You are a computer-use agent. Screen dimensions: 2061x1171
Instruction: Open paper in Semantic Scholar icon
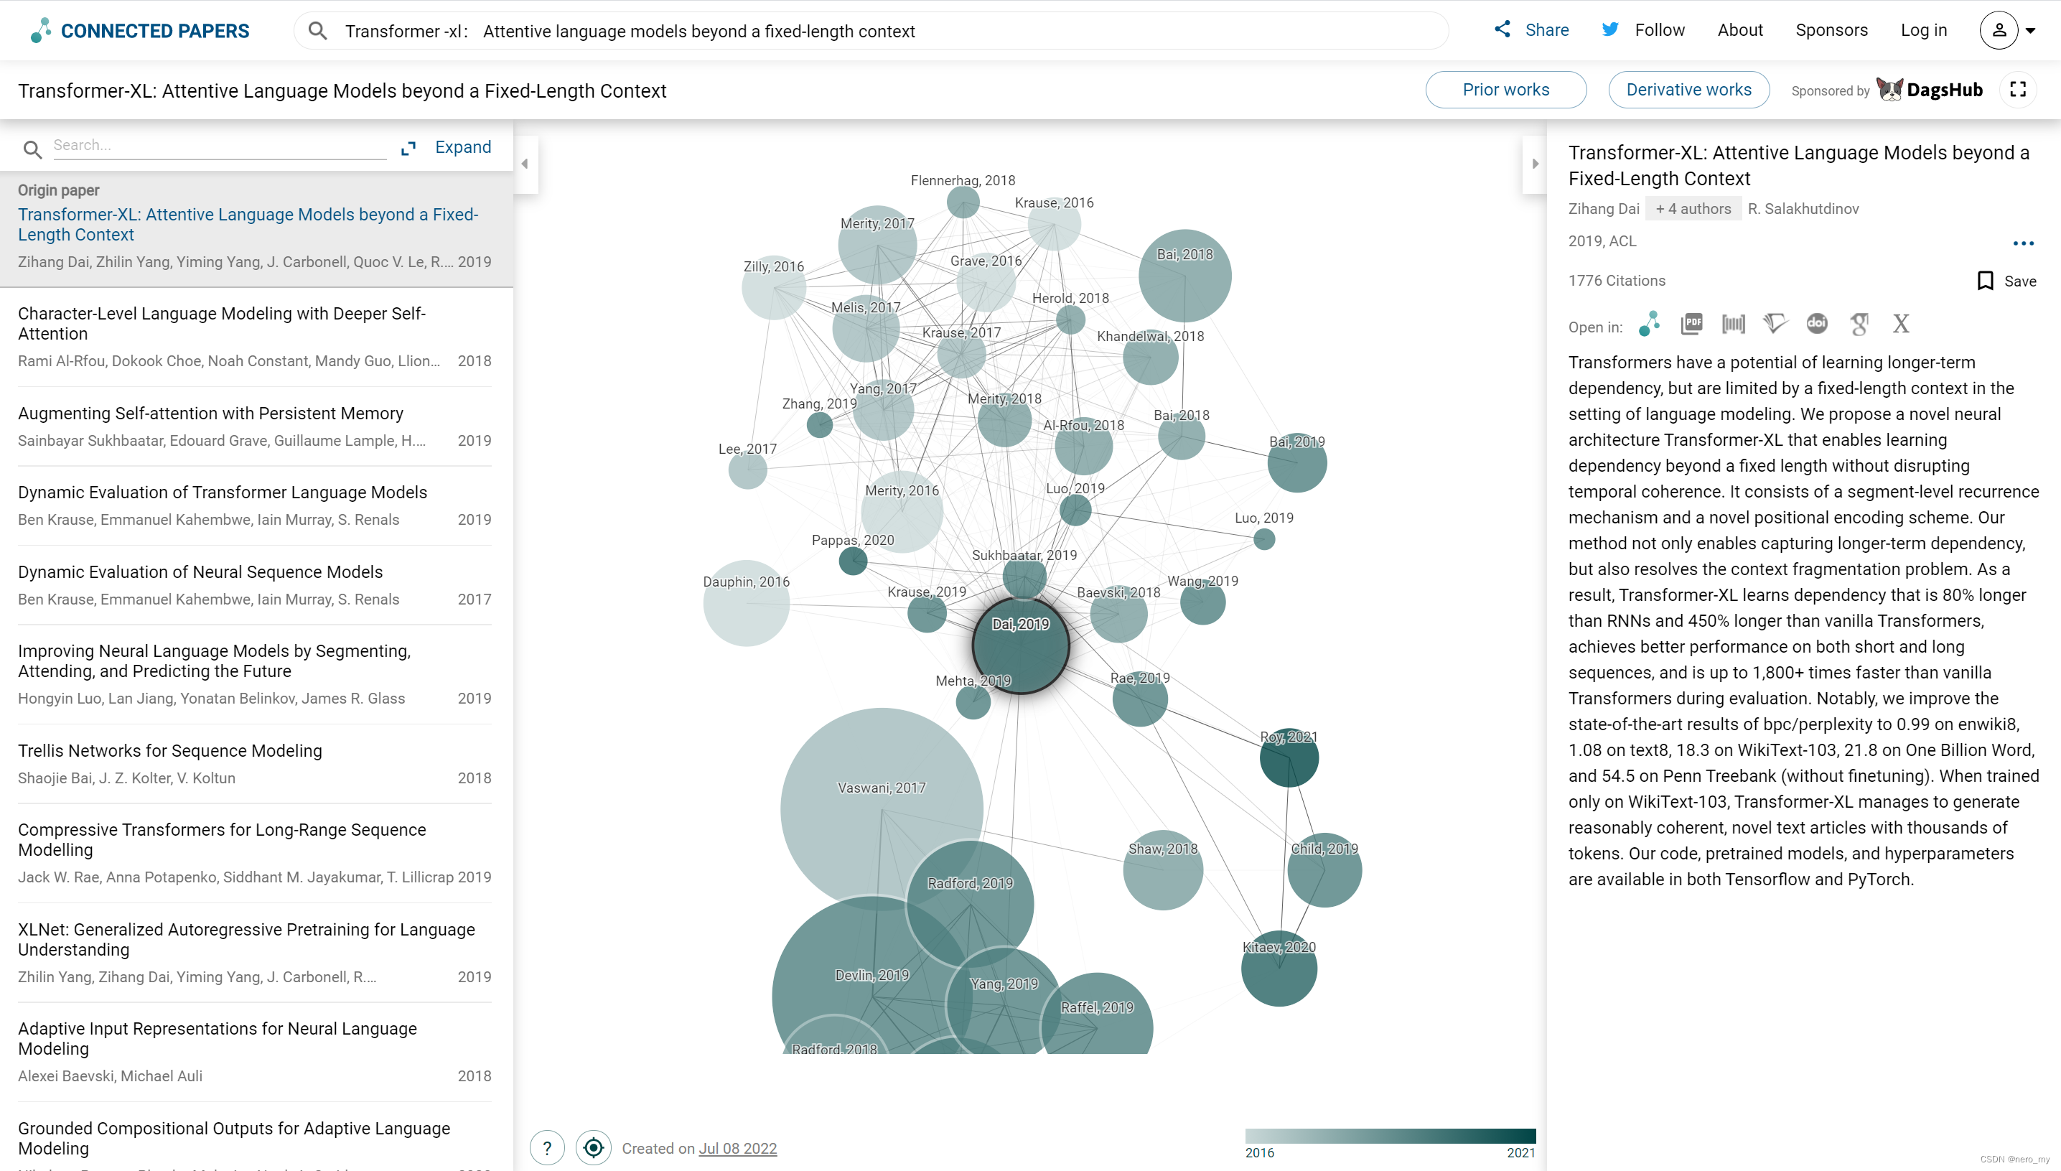1775,324
